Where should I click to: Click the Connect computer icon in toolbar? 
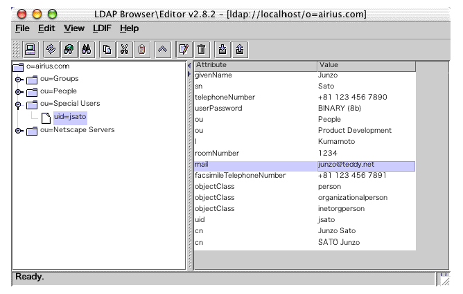point(30,49)
